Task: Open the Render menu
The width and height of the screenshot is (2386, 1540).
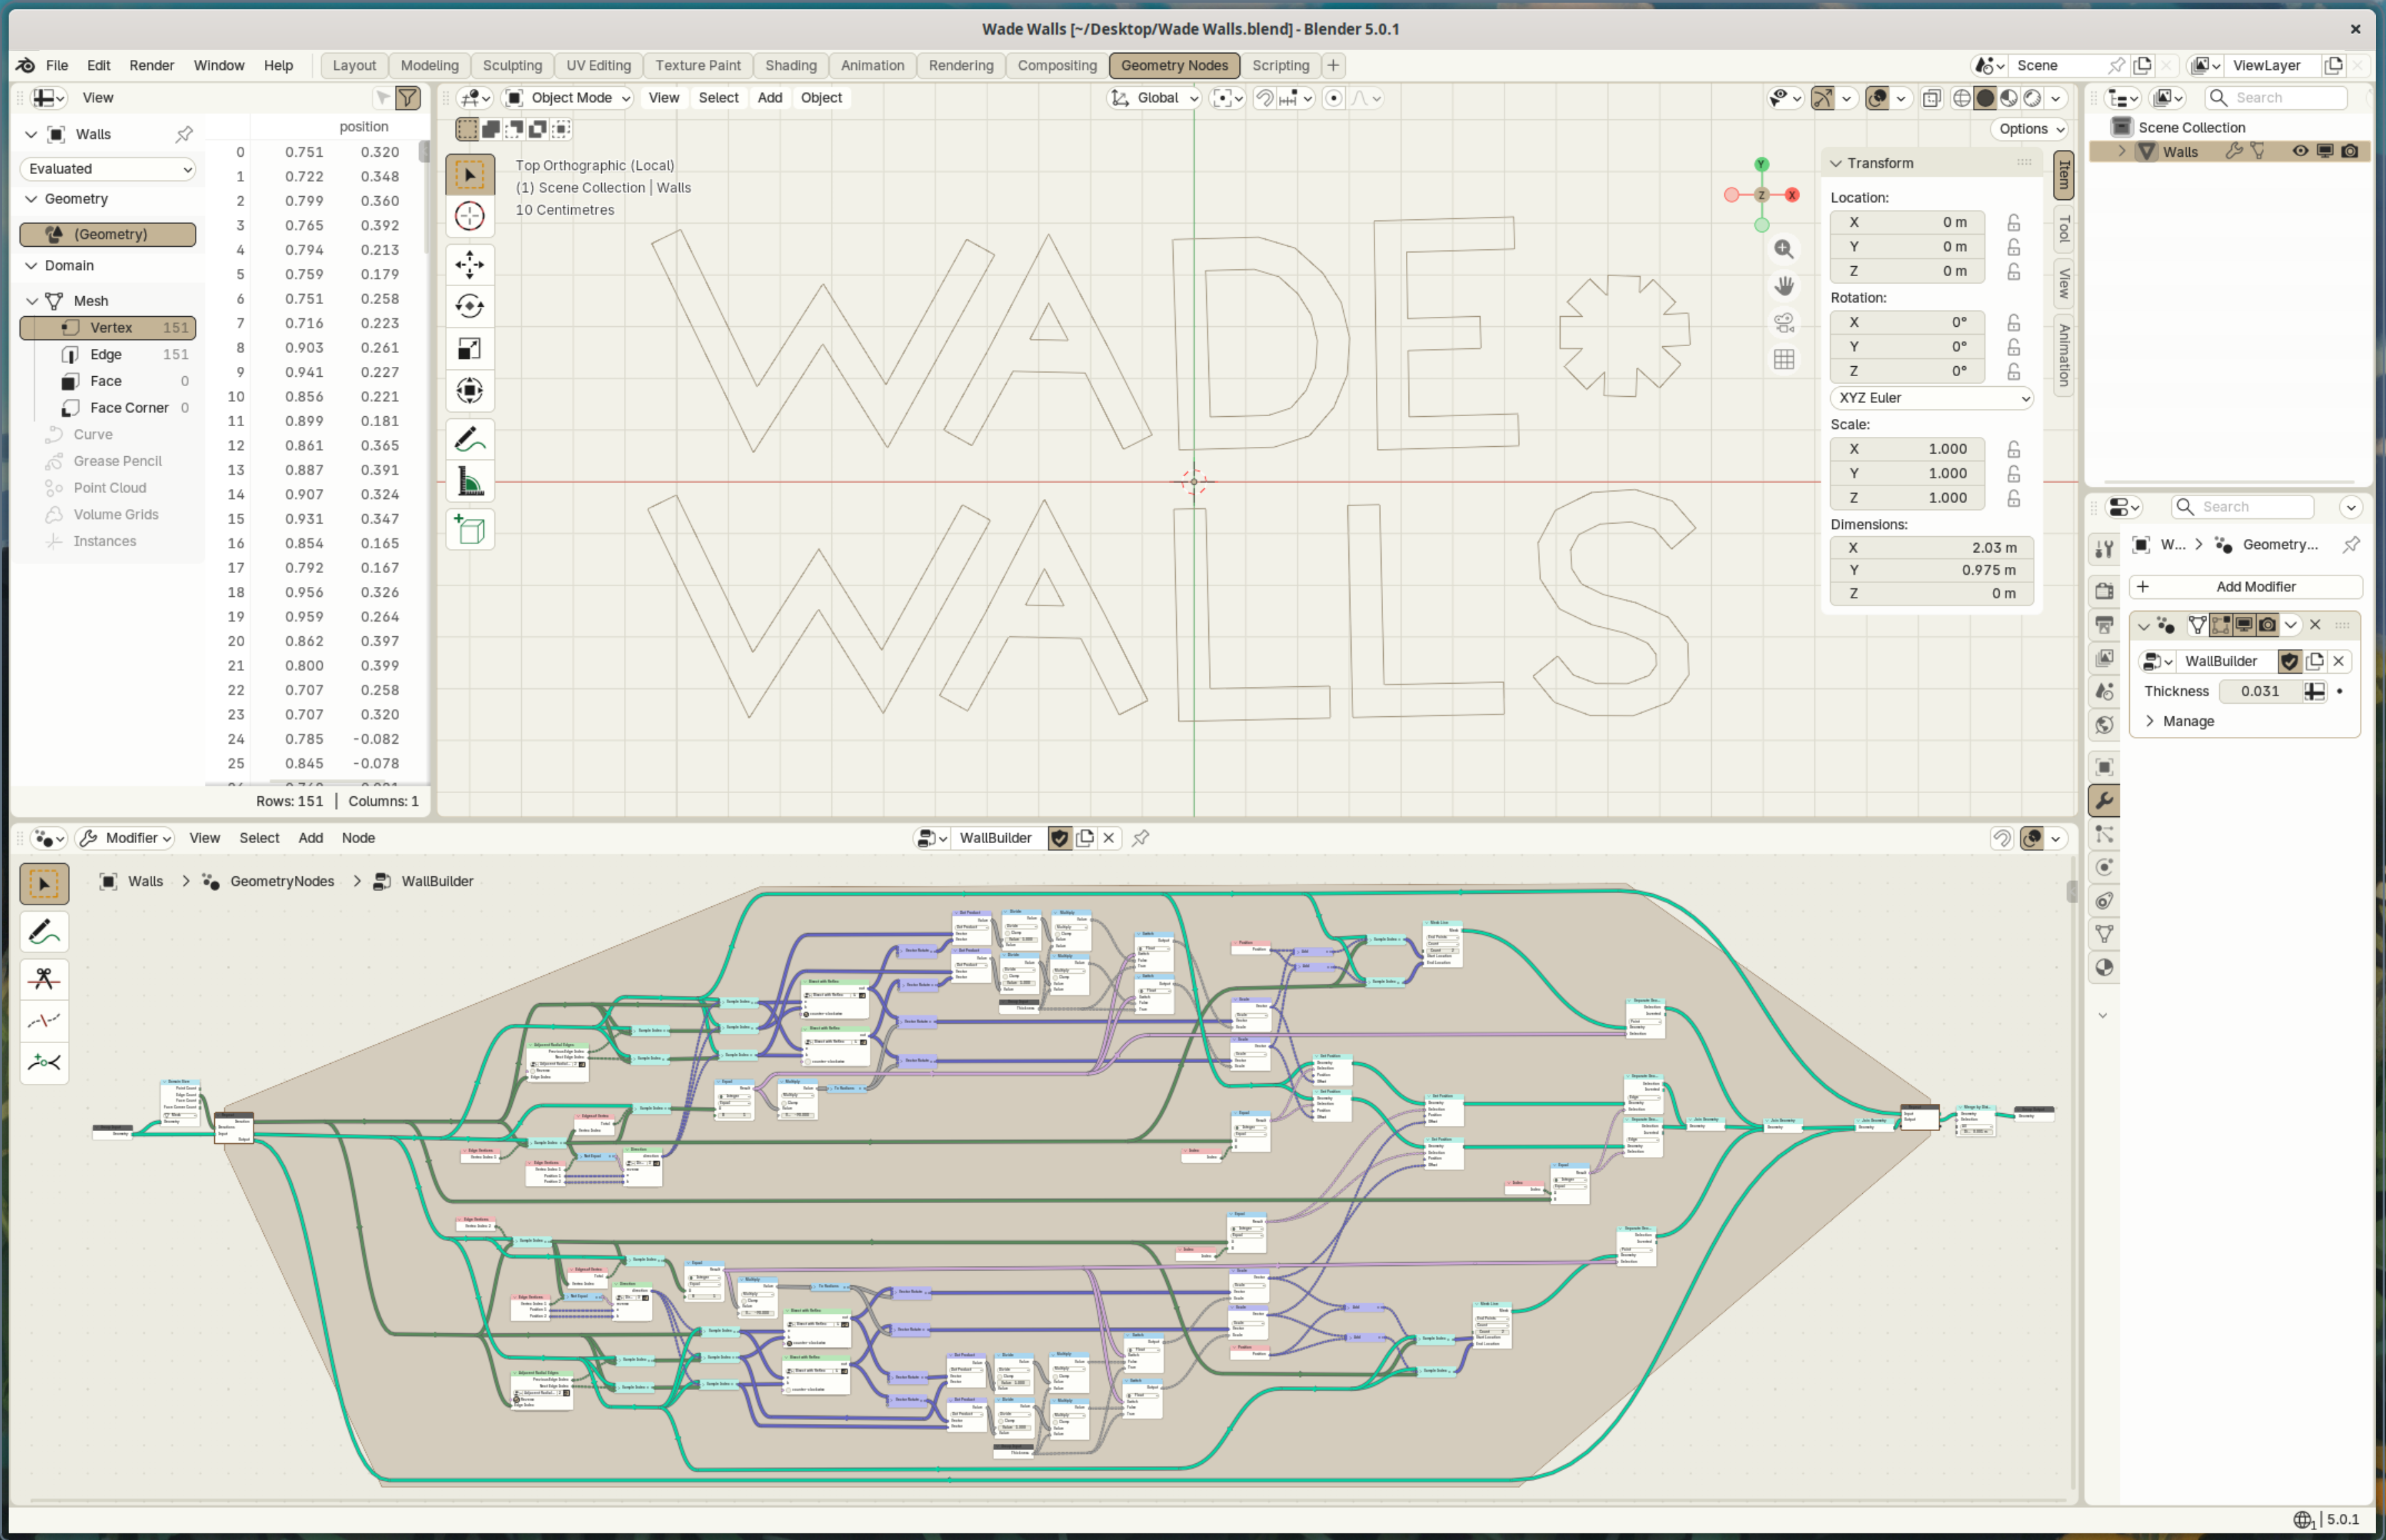Action: tap(151, 65)
